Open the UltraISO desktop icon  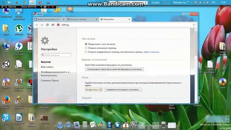point(6,83)
